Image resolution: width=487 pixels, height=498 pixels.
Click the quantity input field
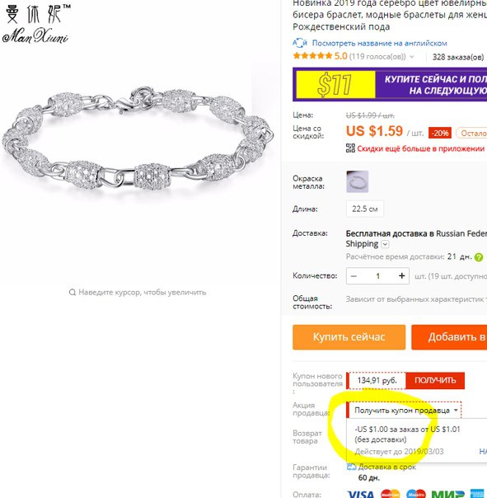coord(377,276)
